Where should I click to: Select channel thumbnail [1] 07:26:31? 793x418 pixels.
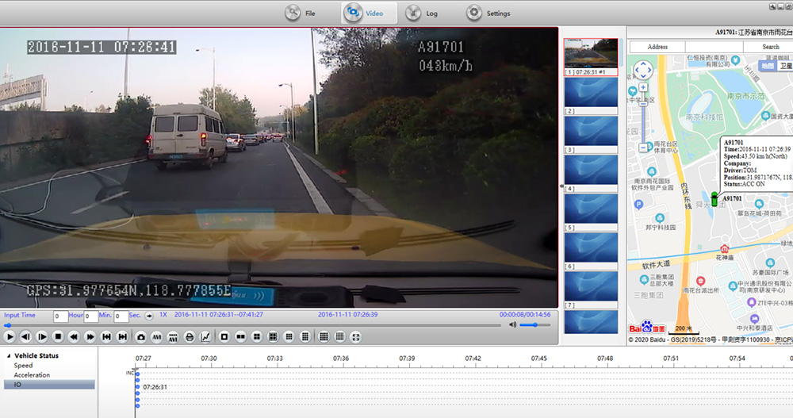coord(591,56)
